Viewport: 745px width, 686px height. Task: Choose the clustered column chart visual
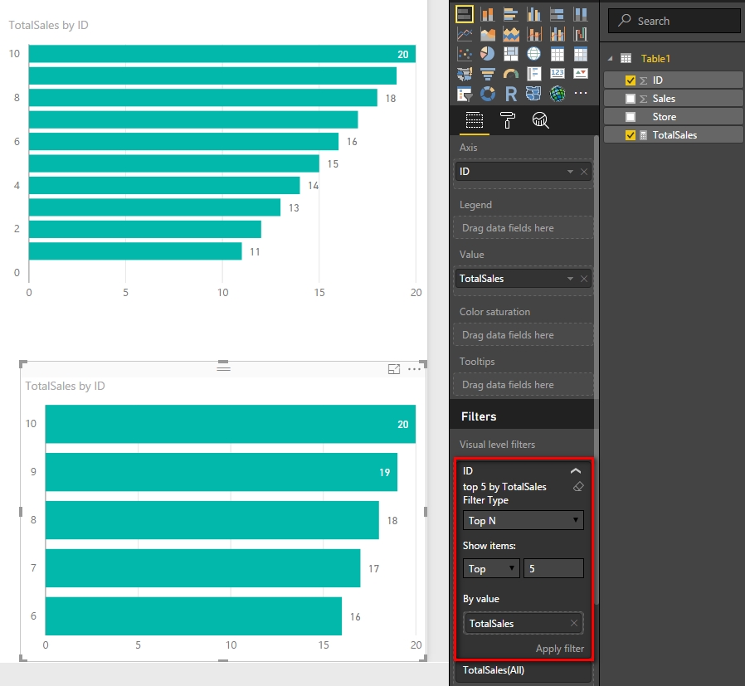coord(534,14)
